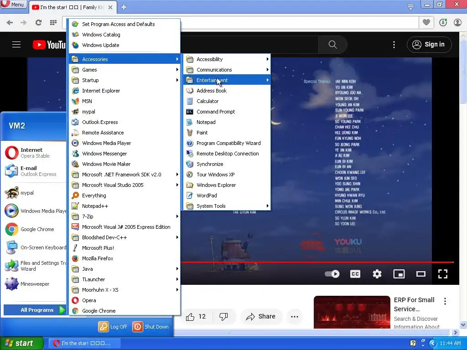Expand Entertainment submenu
Image resolution: width=467 pixels, height=350 pixels.
click(227, 80)
